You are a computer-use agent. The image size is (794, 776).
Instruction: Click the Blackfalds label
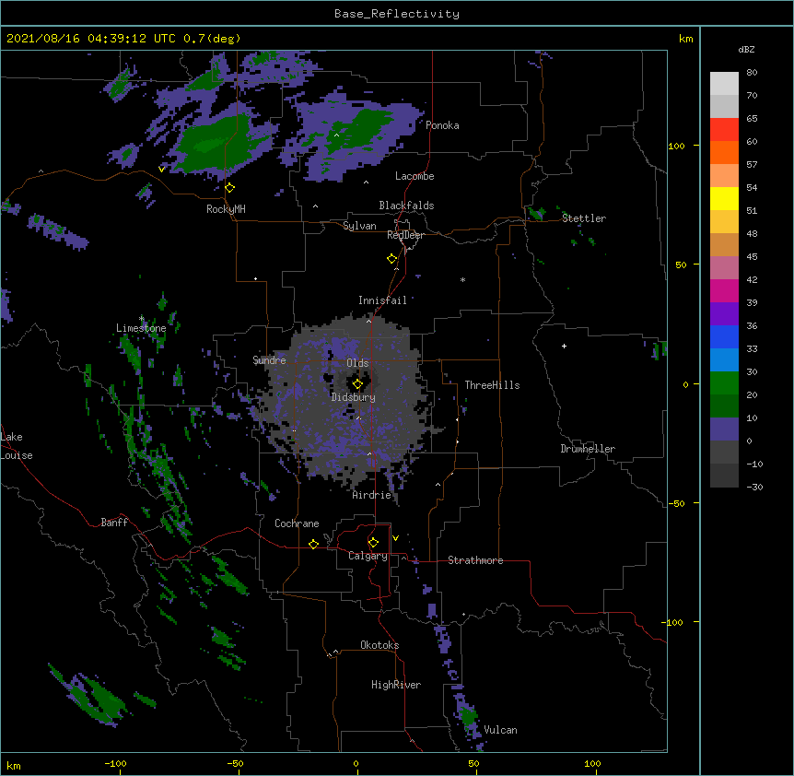[406, 206]
